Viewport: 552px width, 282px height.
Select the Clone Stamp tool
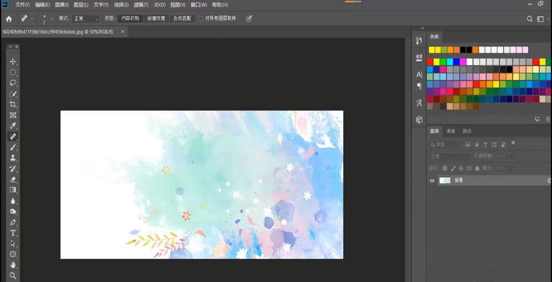point(13,158)
